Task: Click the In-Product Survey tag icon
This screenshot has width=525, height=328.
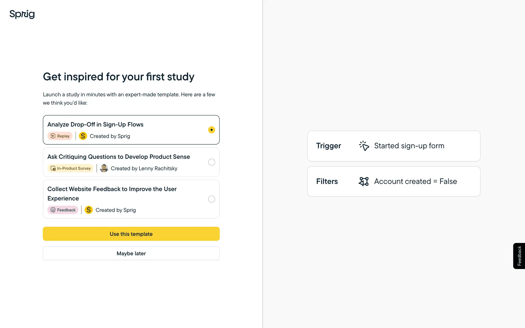Action: (x=53, y=168)
